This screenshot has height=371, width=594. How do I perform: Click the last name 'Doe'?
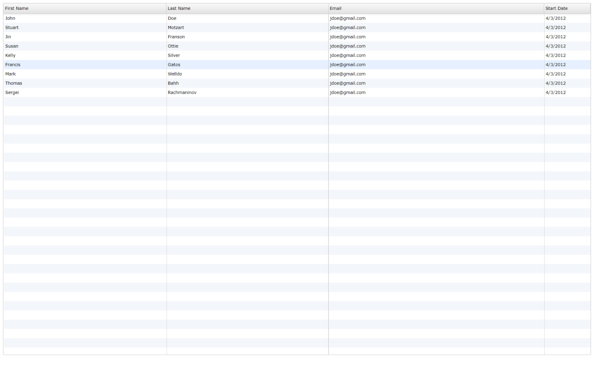click(x=172, y=18)
